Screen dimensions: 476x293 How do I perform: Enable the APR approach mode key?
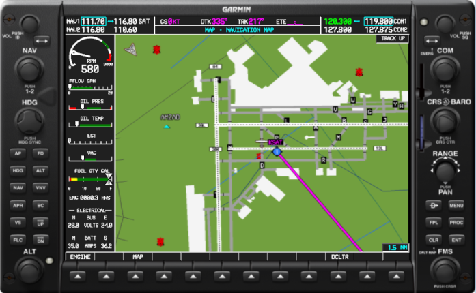(x=18, y=204)
